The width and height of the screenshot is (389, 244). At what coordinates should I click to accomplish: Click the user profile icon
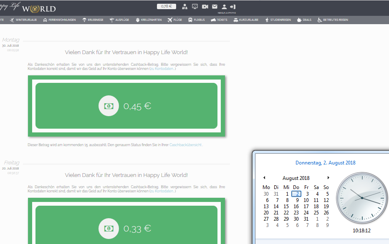click(x=224, y=7)
